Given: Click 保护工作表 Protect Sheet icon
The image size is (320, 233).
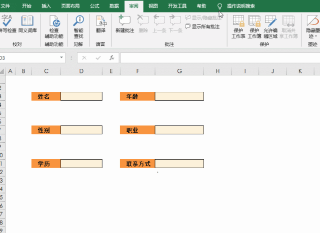Looking at the screenshot, I should (x=238, y=26).
